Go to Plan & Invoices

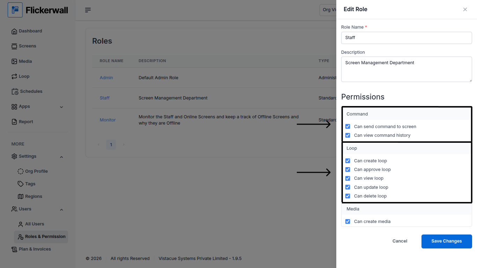[x=35, y=249]
